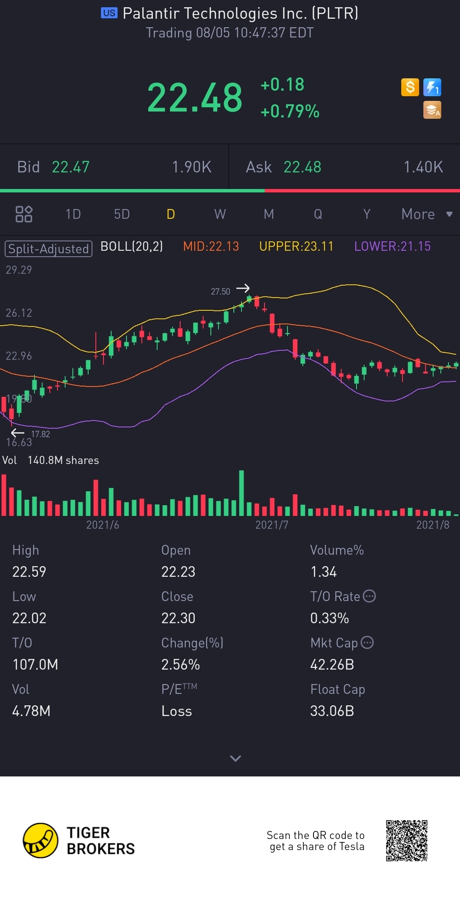Tap the Vol value 4.78M
This screenshot has width=460, height=905.
31,711
